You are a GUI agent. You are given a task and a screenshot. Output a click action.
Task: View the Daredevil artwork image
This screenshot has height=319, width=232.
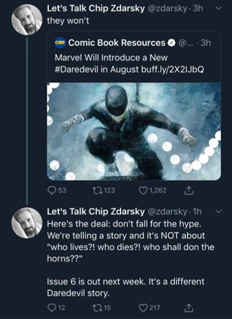(134, 131)
